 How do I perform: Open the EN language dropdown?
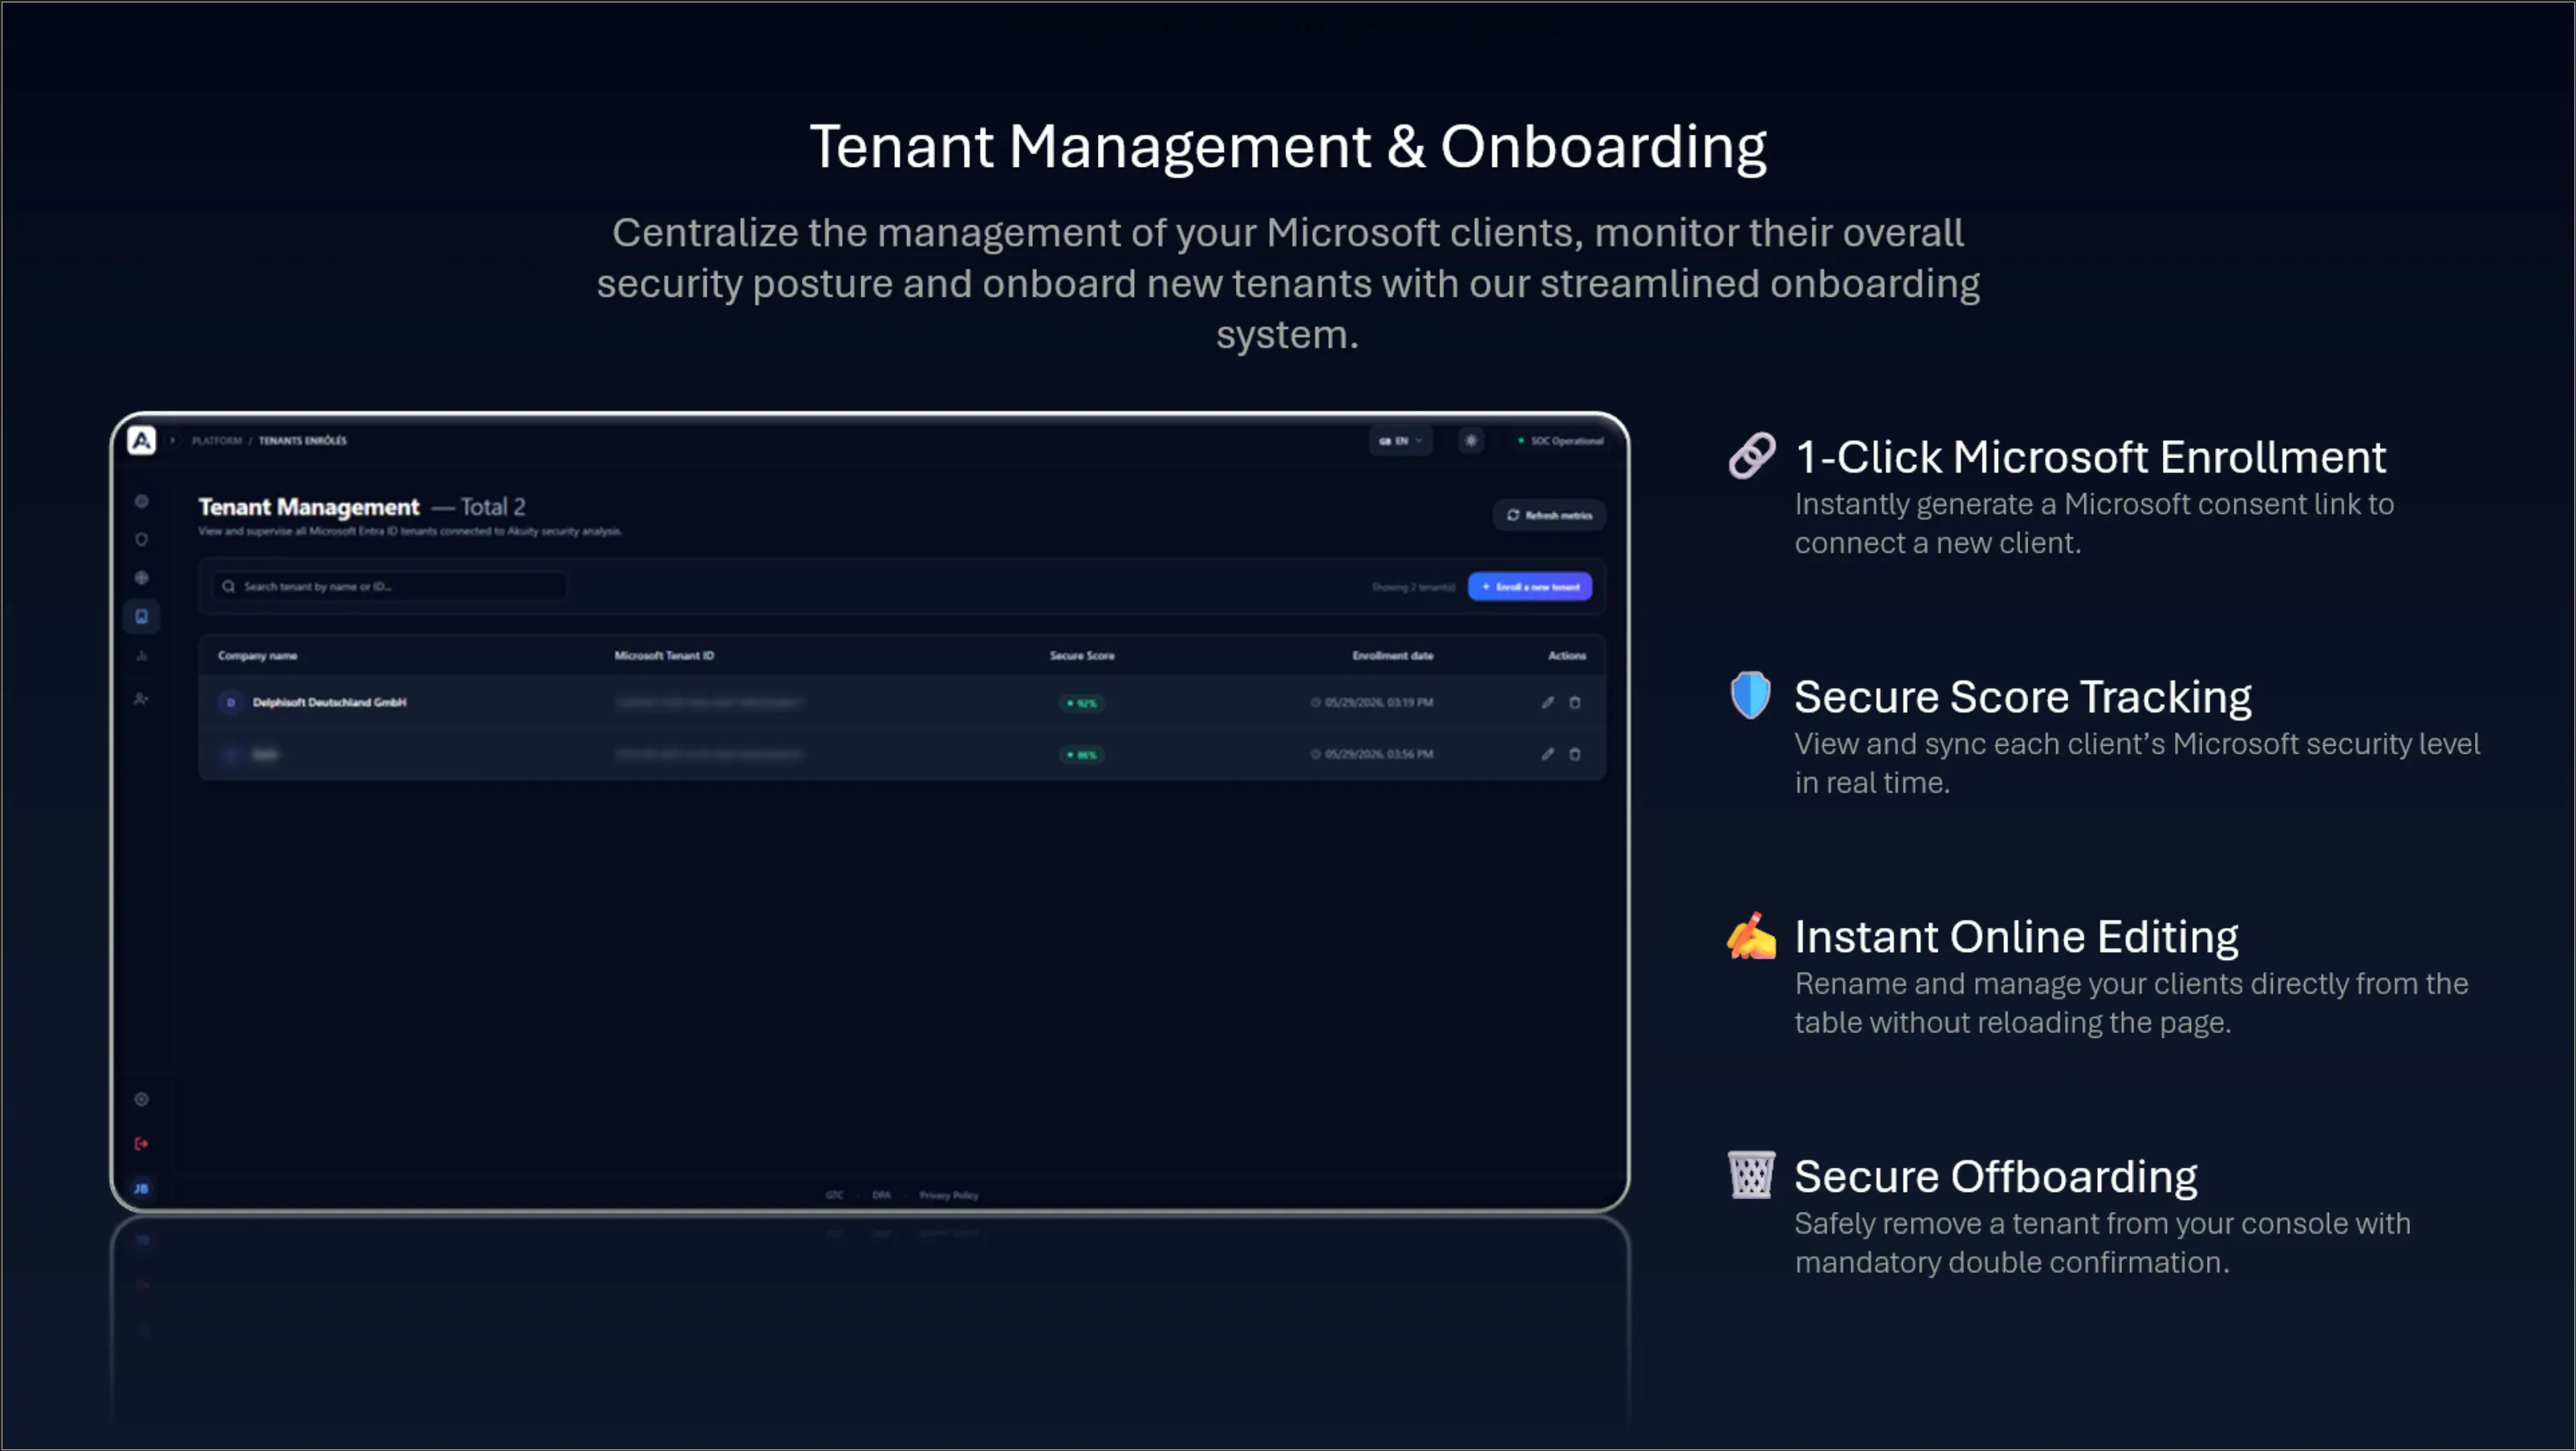(x=1400, y=441)
